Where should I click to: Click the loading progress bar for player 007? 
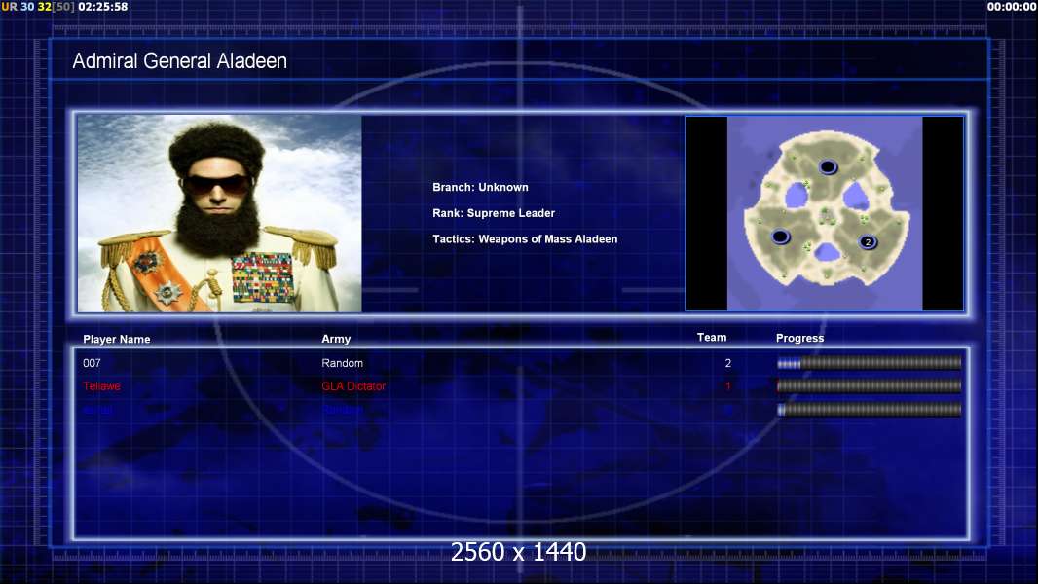(x=870, y=362)
